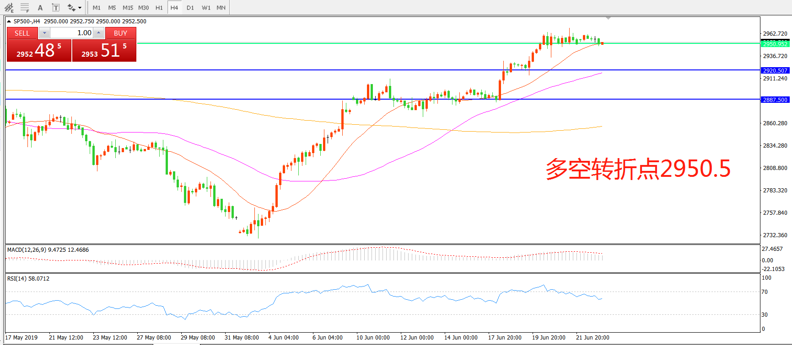This screenshot has height=345, width=792.
Task: Toggle the M15 timeframe button
Action: (128, 8)
